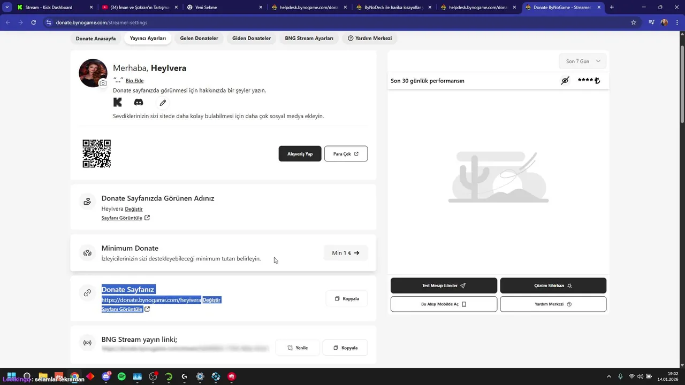685x385 pixels.
Task: Open the browser tab search dropdown
Action: click(x=7, y=7)
